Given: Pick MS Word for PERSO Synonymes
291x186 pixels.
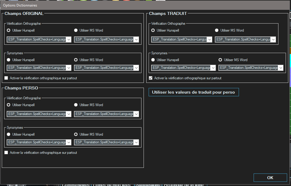Looking at the screenshot, I should click(x=76, y=134).
